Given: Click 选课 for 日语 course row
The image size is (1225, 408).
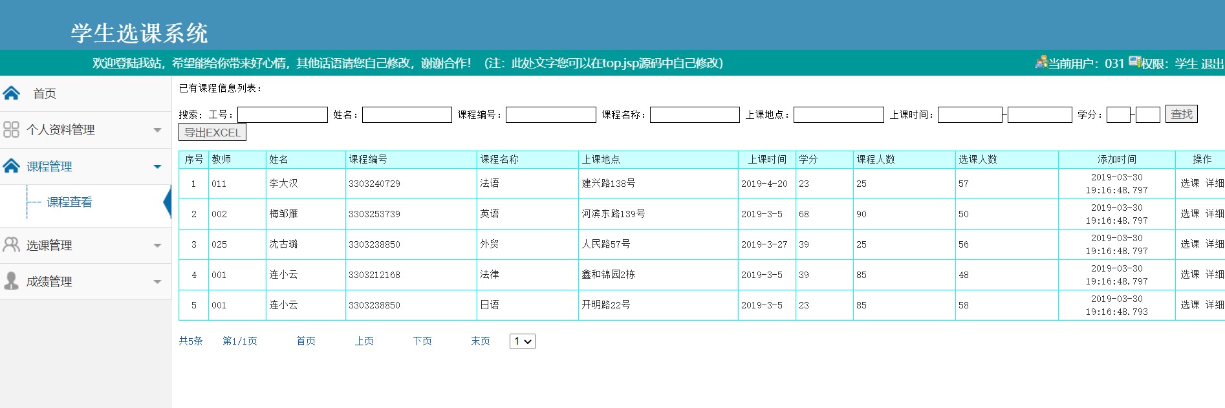Looking at the screenshot, I should [x=1190, y=305].
